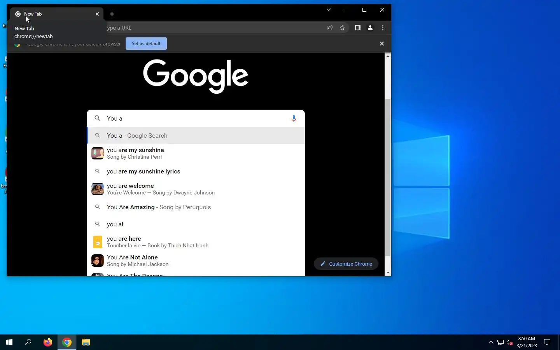This screenshot has height=350, width=560.
Task: Dismiss the default browser infobar
Action: 382,44
